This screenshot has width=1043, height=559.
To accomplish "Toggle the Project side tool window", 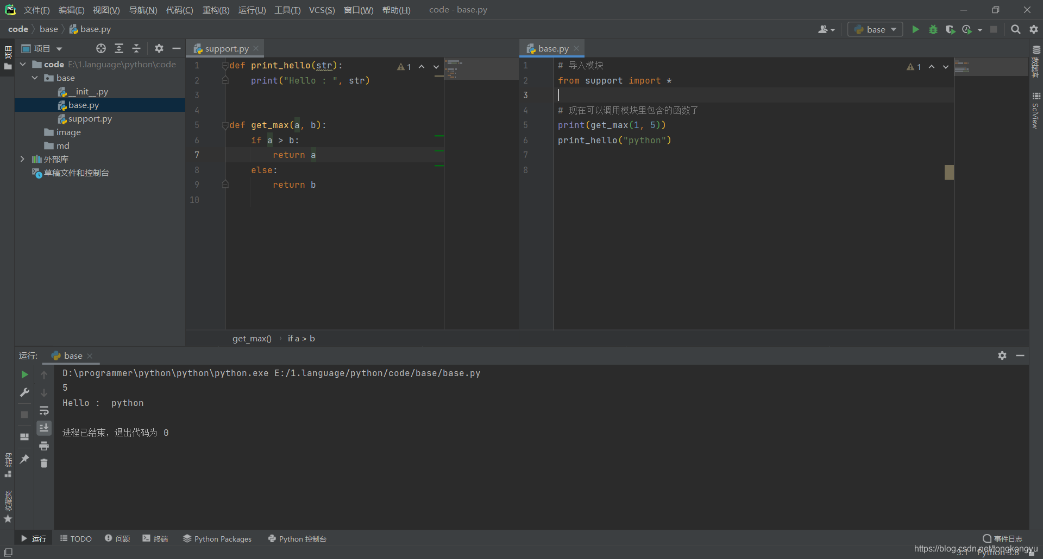I will point(8,58).
